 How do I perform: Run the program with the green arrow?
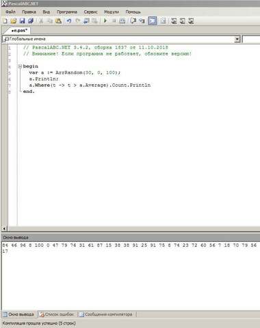pyautogui.click(x=105, y=21)
